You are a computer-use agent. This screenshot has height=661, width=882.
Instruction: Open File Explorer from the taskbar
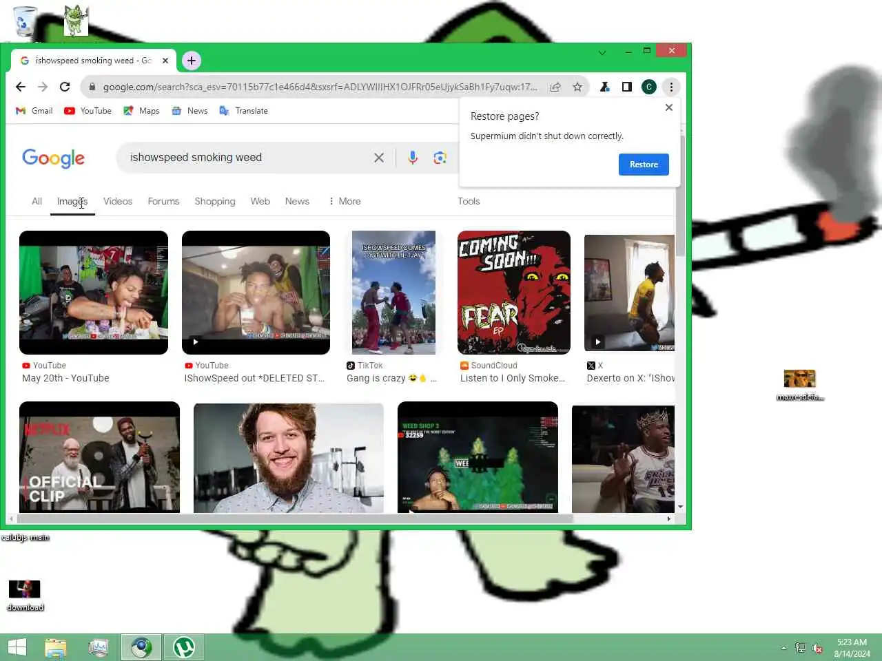pyautogui.click(x=56, y=647)
